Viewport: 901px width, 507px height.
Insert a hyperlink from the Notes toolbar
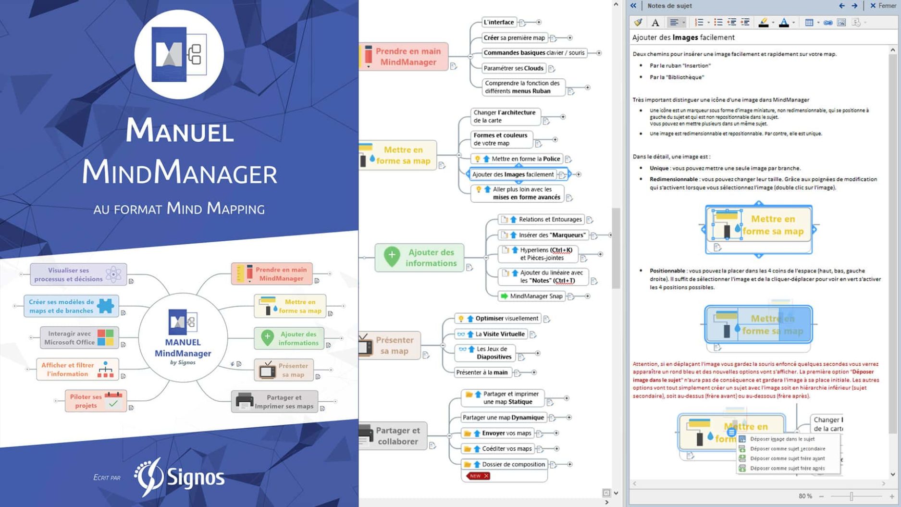pyautogui.click(x=828, y=22)
